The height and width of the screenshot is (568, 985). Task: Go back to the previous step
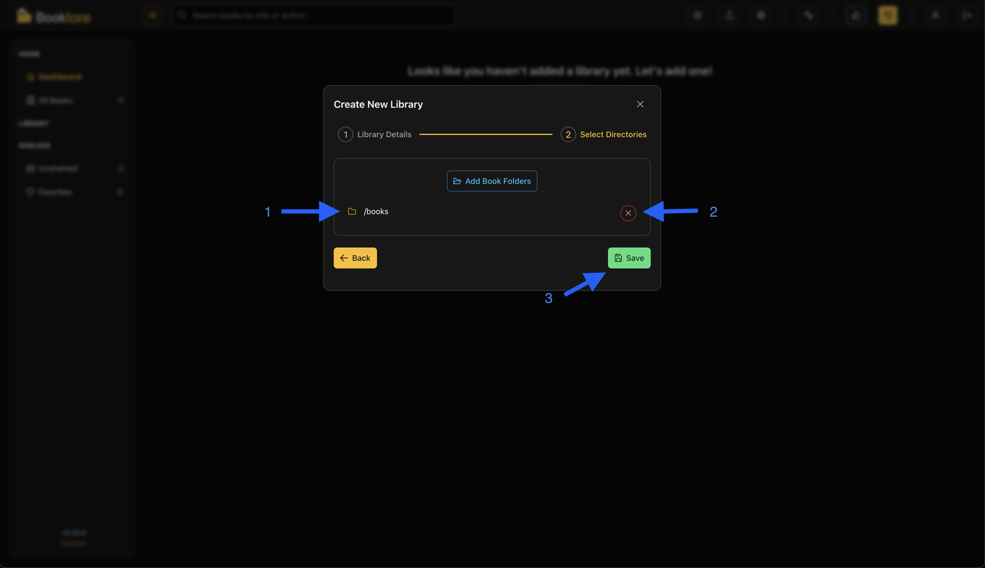(x=355, y=258)
